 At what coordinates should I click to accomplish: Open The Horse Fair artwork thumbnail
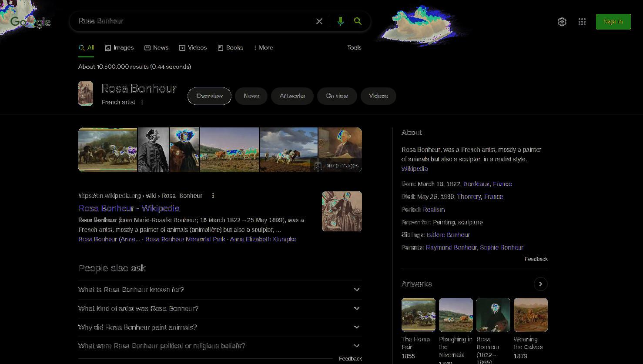pos(419,315)
